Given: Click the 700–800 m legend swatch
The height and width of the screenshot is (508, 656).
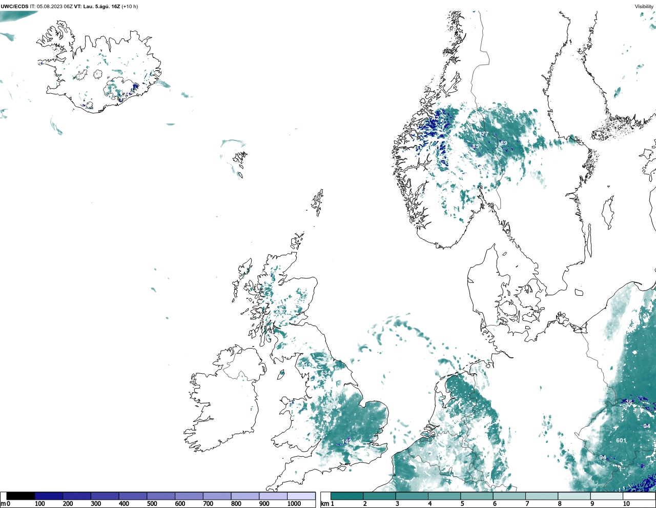Looking at the screenshot, I should [x=217, y=496].
